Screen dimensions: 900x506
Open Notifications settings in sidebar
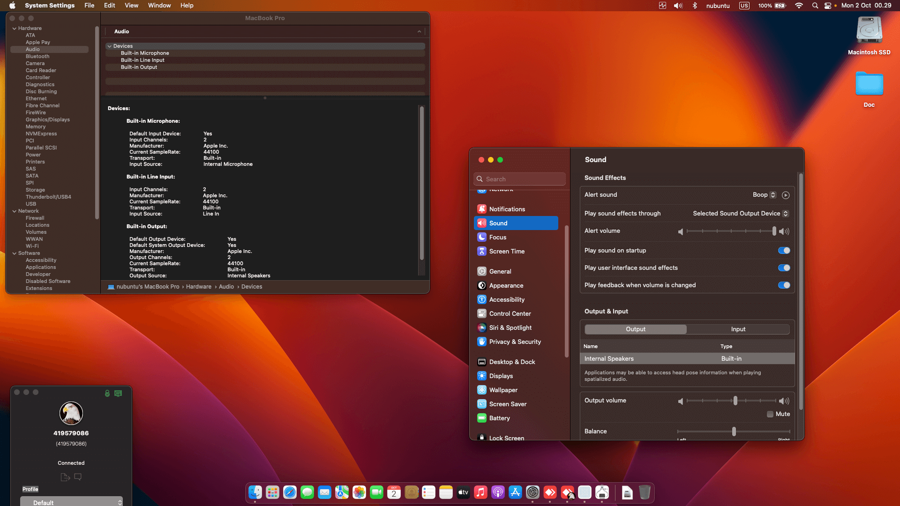click(x=506, y=209)
